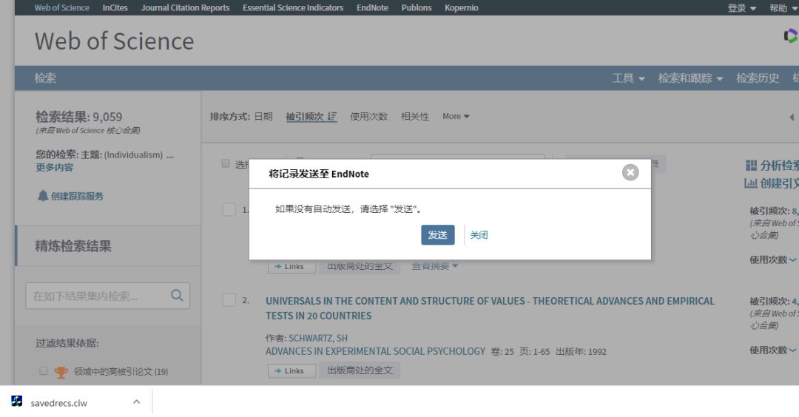Open title UNIVERSALS IN THE CONTENT AND STRUCTURE OF VALUES

(490, 308)
